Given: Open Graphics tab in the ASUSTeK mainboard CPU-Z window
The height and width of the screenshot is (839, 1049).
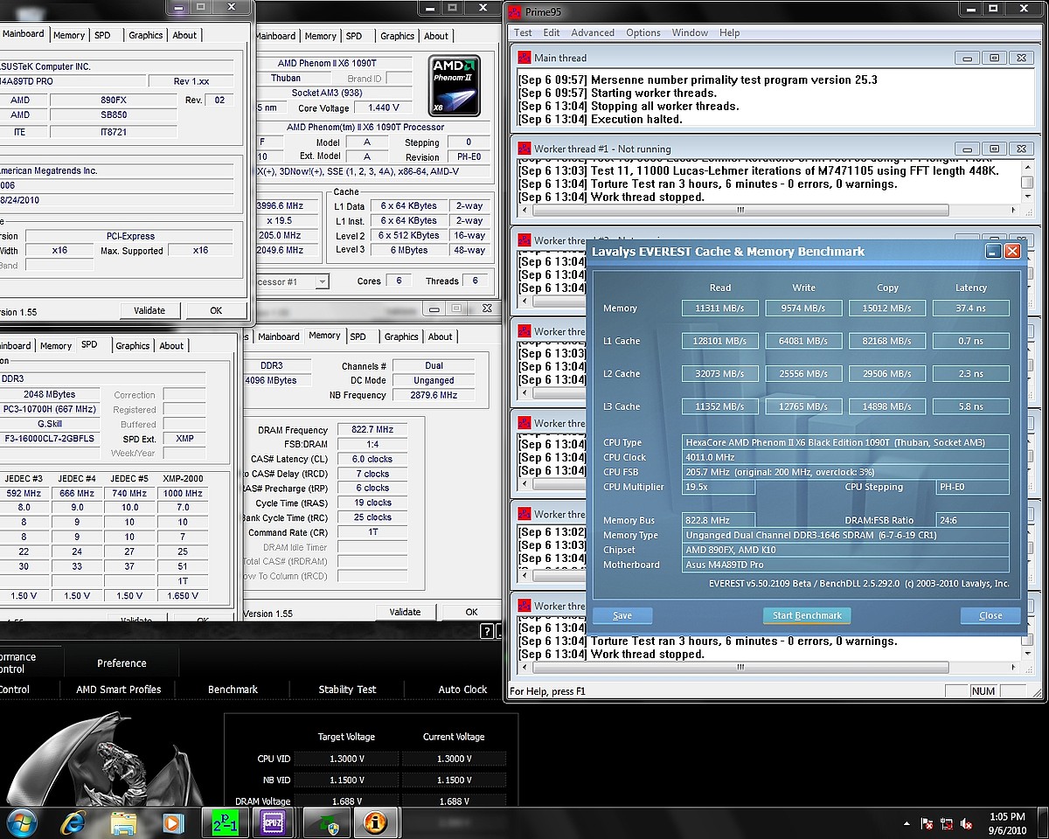Looking at the screenshot, I should (146, 36).
